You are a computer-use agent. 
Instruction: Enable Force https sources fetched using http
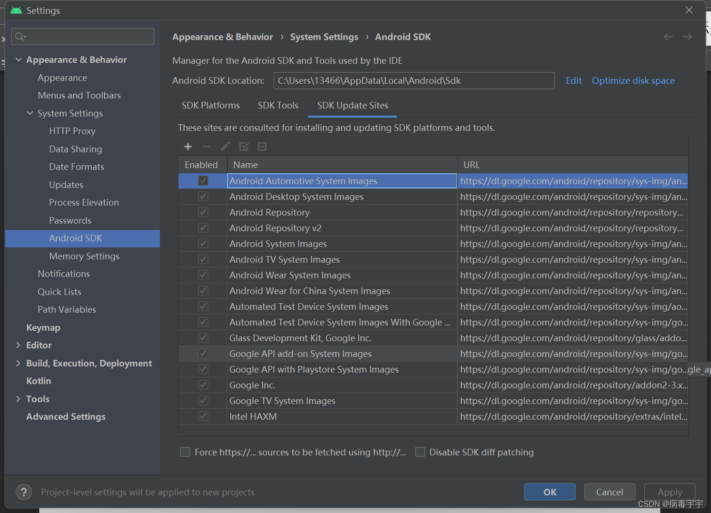tap(185, 452)
